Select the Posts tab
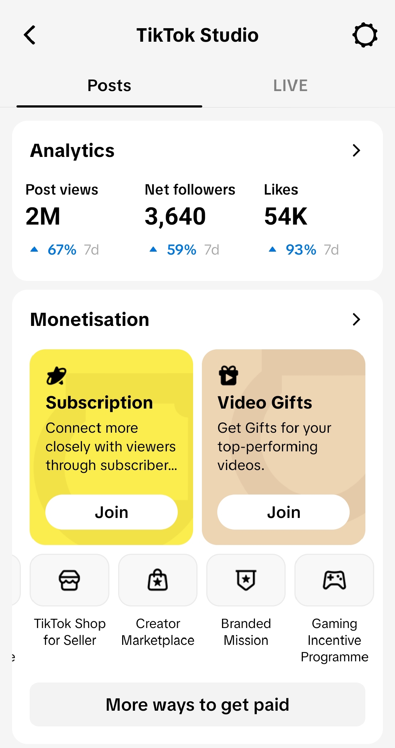Screen dimensions: 395x748 109,86
